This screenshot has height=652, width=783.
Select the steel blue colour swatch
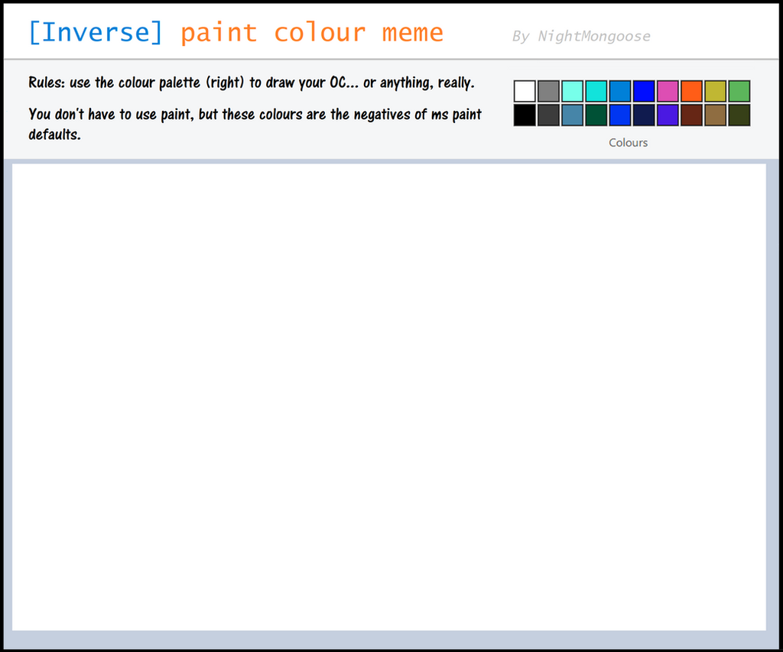point(572,115)
